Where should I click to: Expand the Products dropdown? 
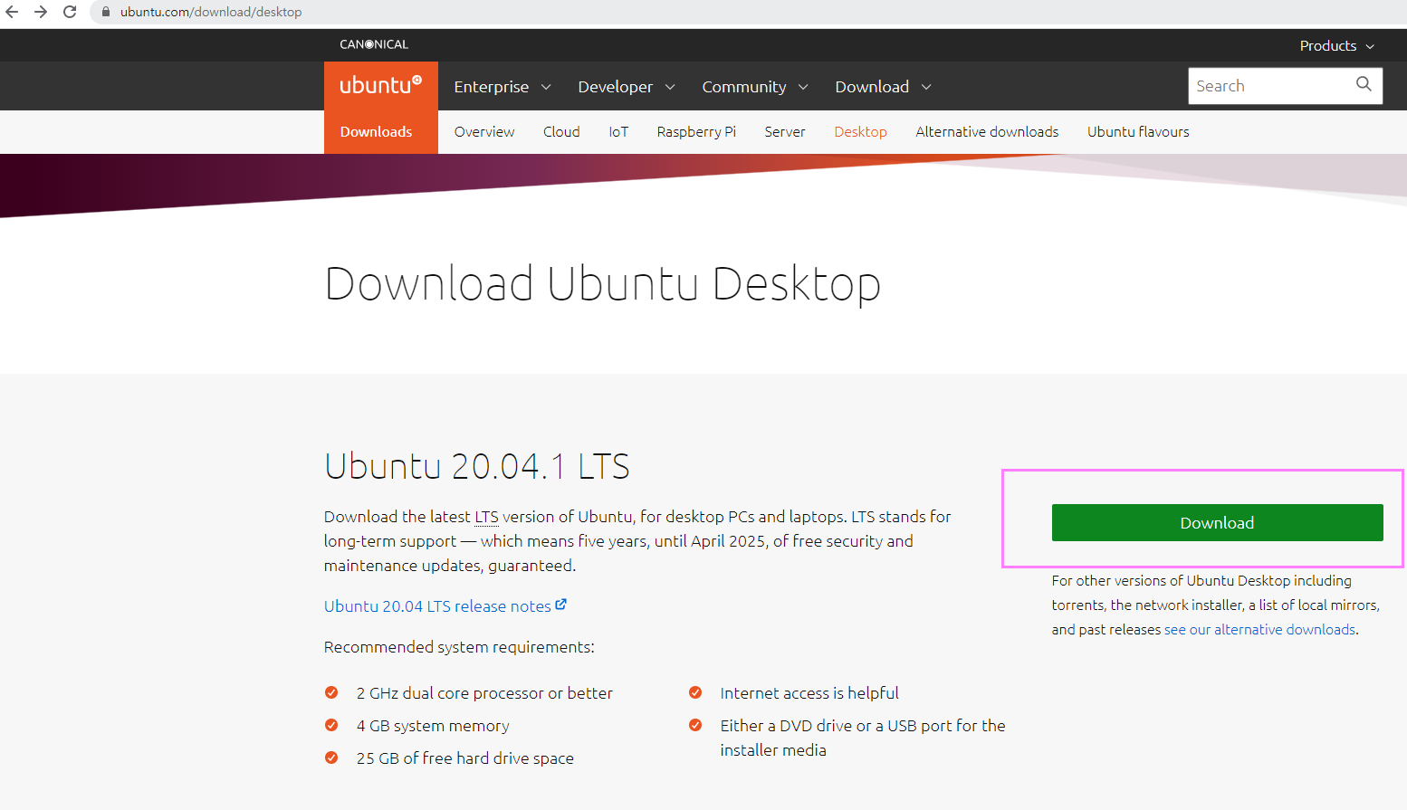click(x=1337, y=45)
